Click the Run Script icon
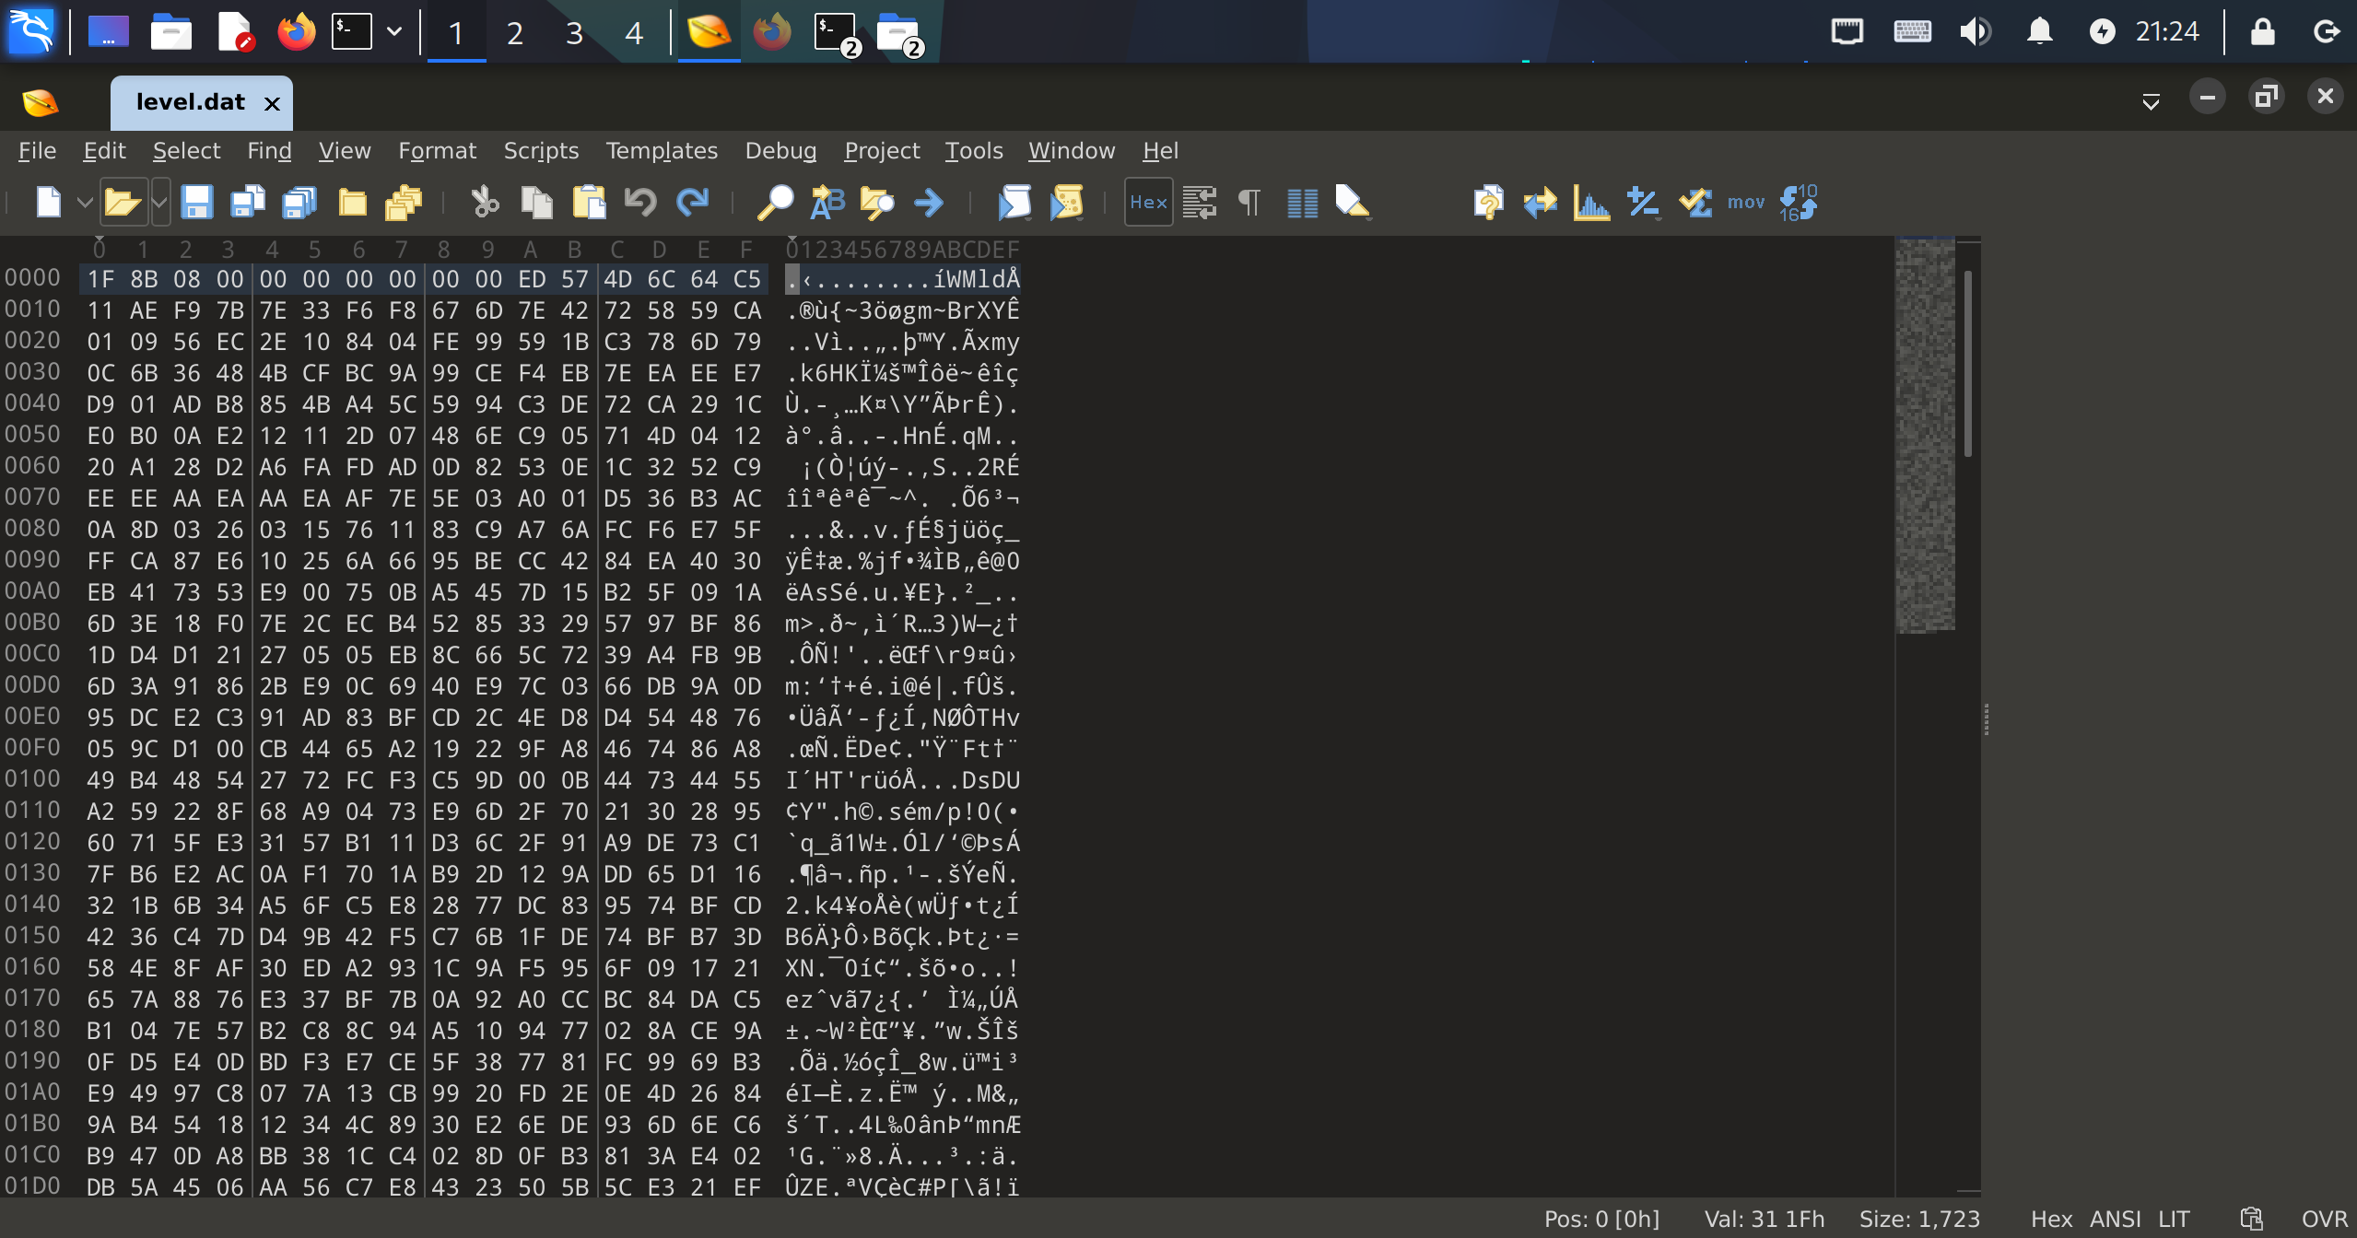2357x1238 pixels. click(x=1014, y=203)
